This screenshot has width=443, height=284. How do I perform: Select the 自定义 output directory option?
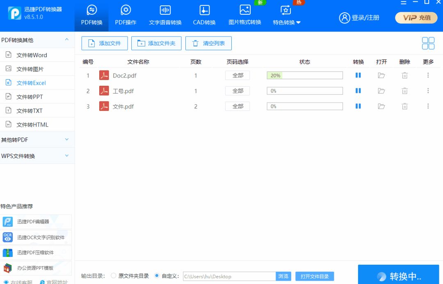pos(158,276)
